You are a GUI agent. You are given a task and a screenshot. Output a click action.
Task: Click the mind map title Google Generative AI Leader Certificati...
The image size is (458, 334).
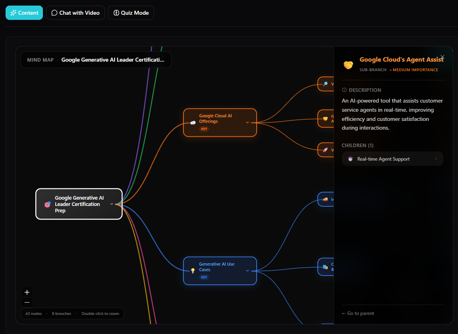pyautogui.click(x=113, y=60)
